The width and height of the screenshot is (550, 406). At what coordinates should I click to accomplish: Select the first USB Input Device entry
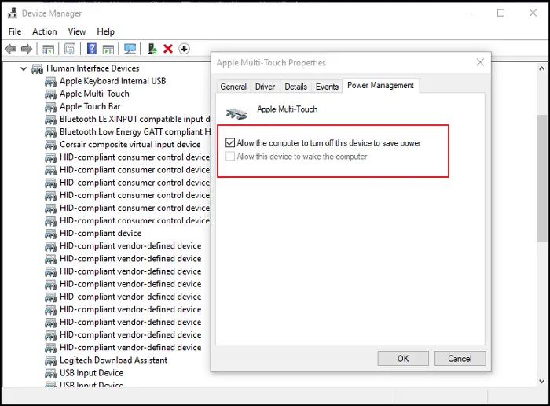click(91, 373)
